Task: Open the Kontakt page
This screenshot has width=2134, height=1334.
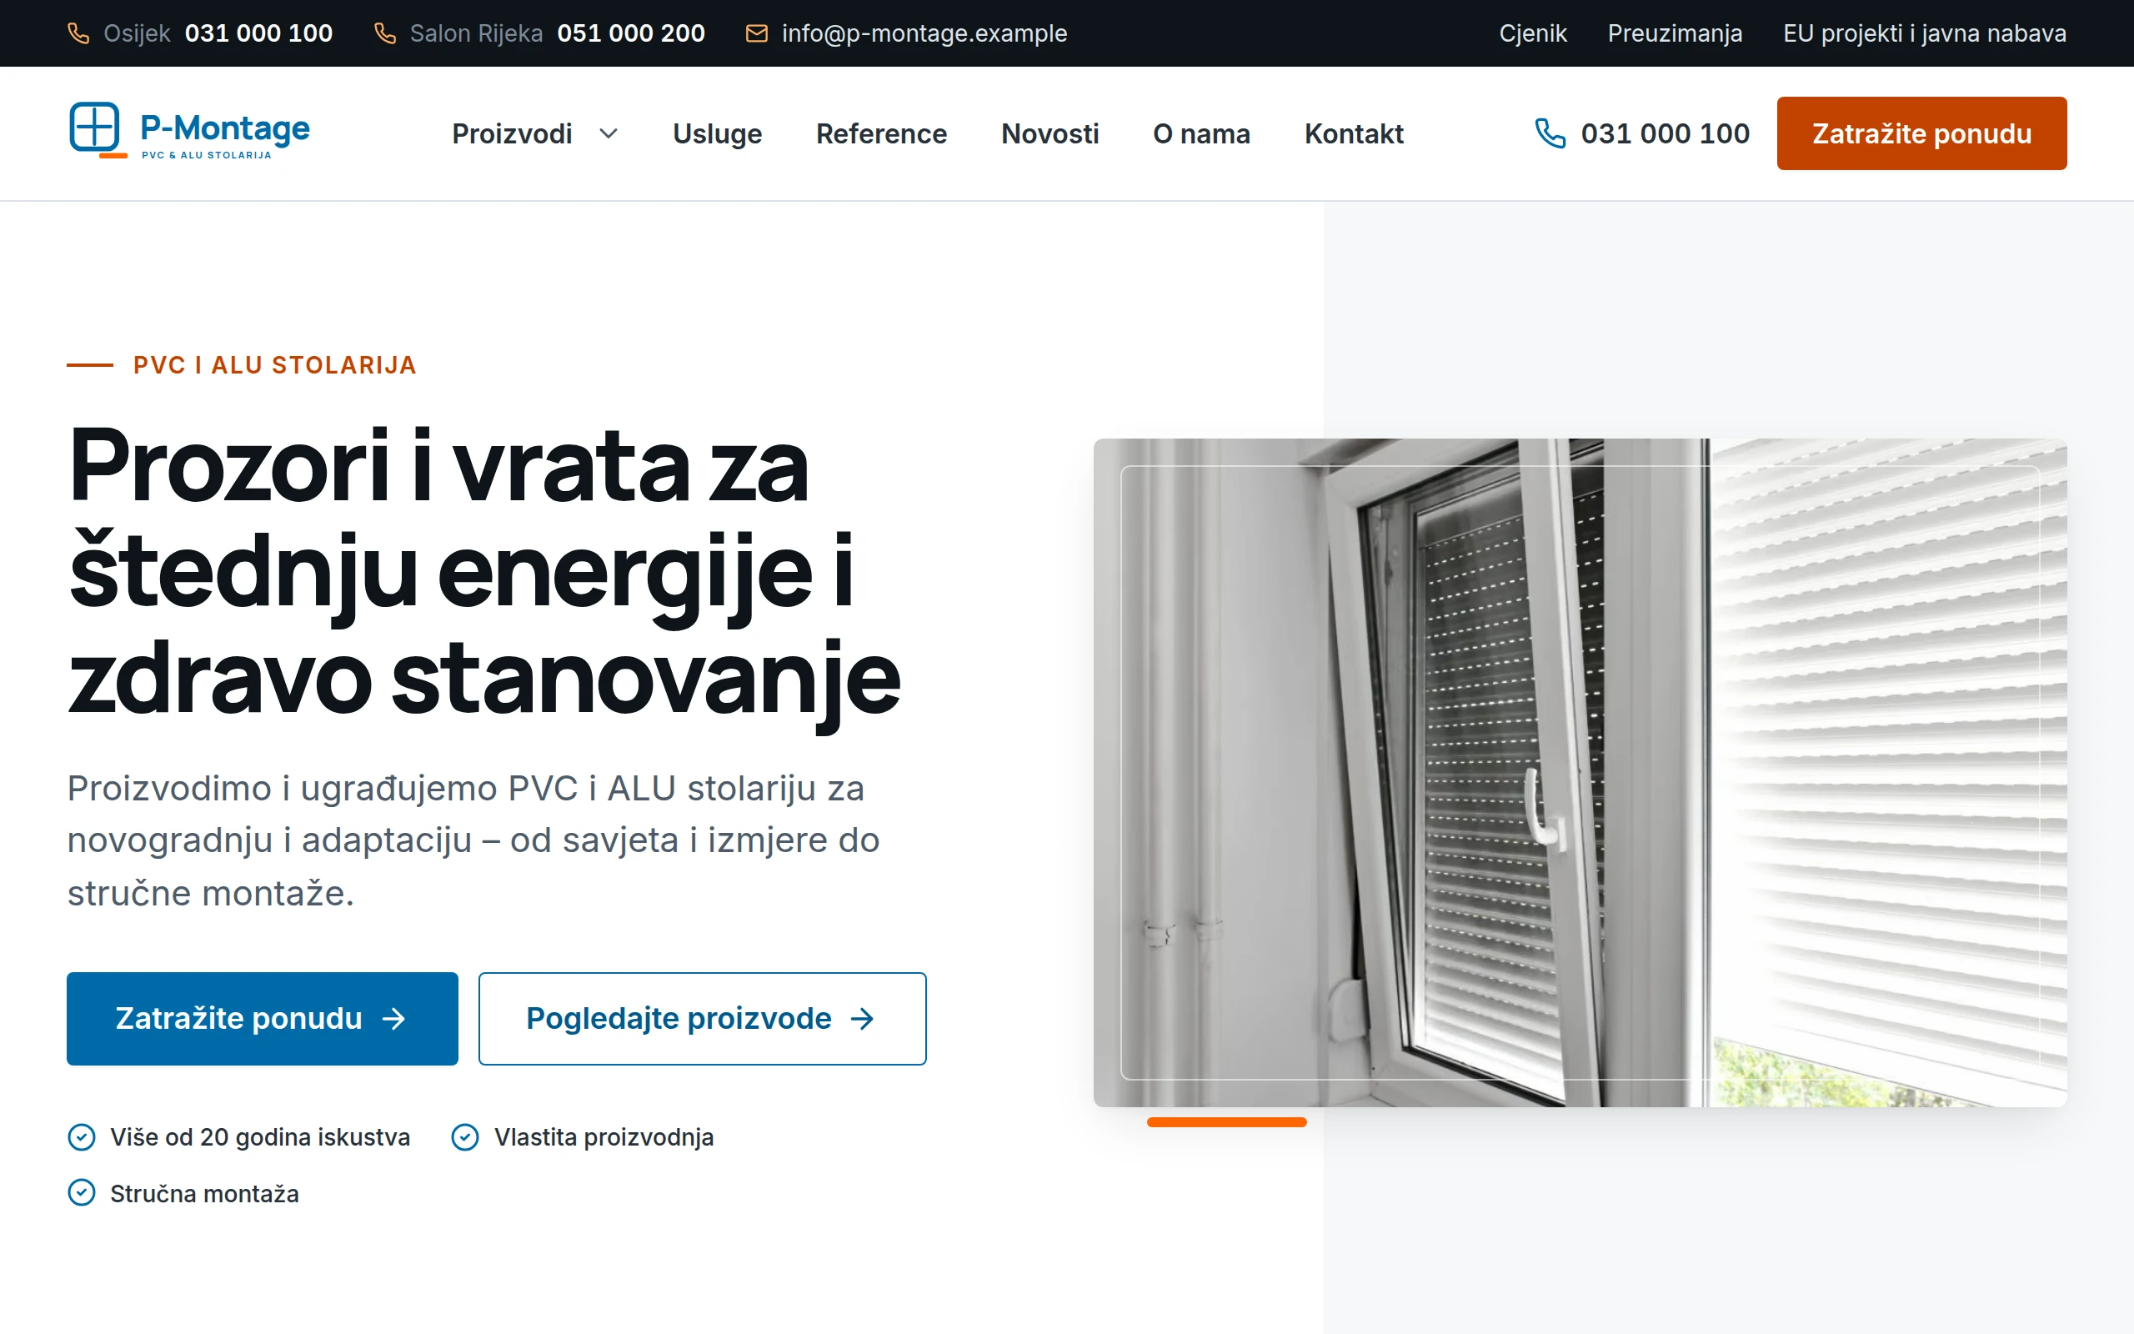Action: tap(1354, 133)
